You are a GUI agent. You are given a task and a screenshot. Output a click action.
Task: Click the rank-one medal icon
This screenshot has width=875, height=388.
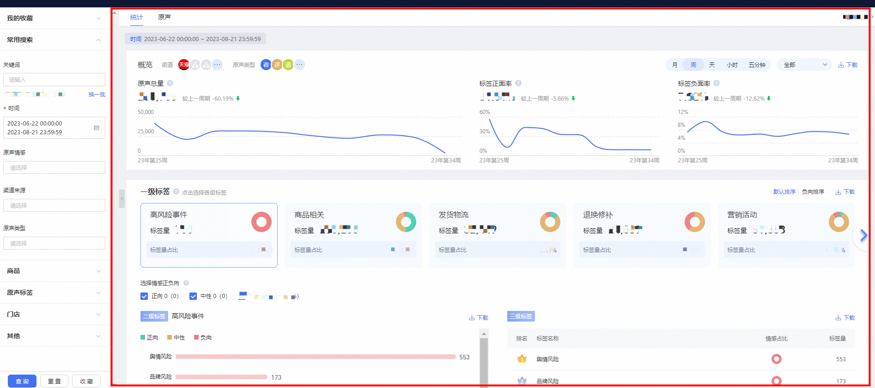(x=522, y=359)
